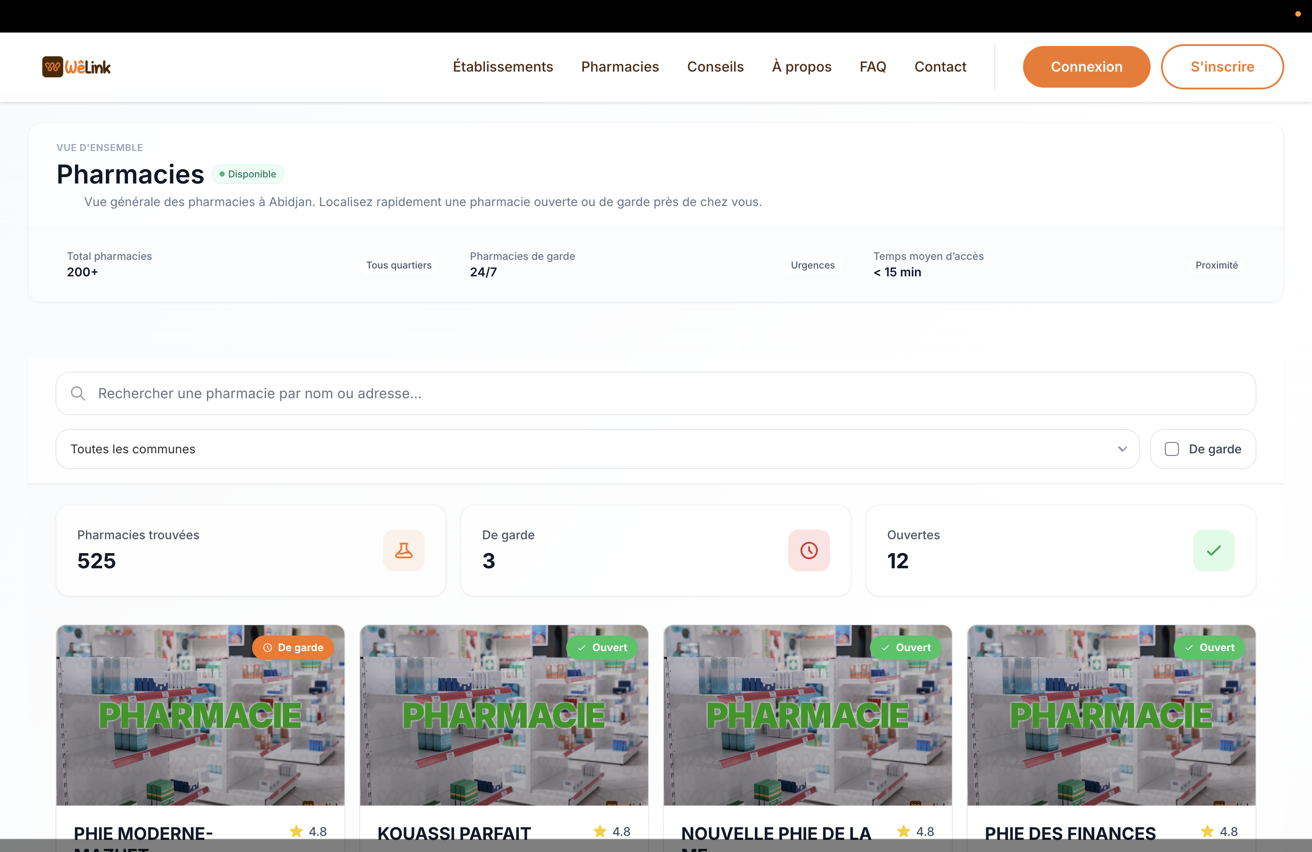Click the WeLink logo icon
The image size is (1312, 852).
click(x=53, y=67)
